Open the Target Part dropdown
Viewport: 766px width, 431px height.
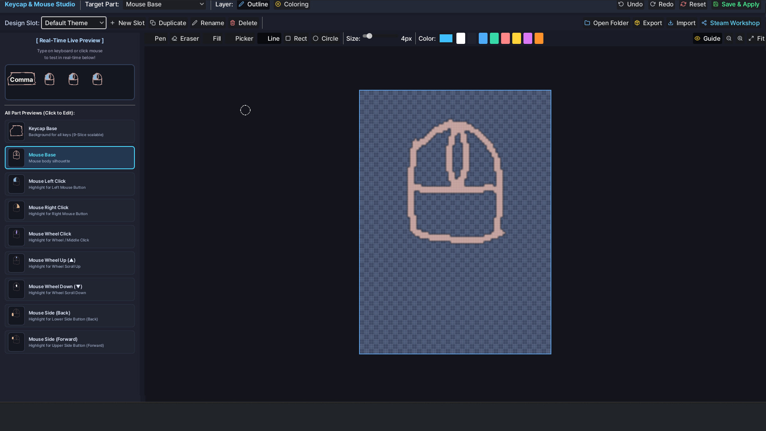[x=164, y=4]
